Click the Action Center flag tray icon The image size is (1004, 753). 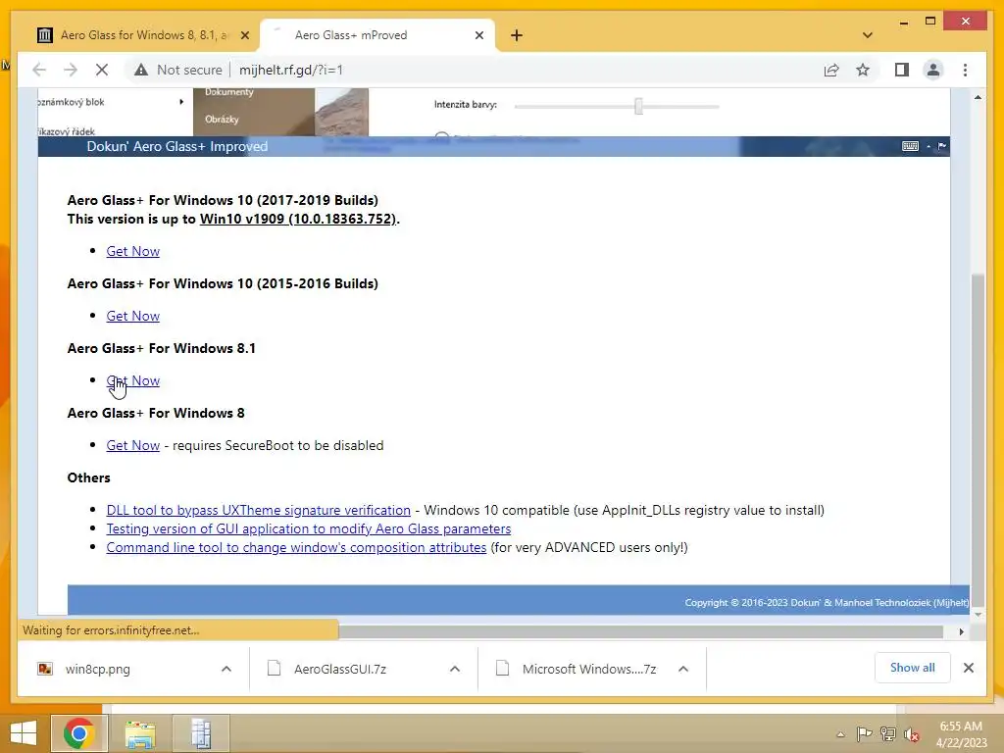864,734
